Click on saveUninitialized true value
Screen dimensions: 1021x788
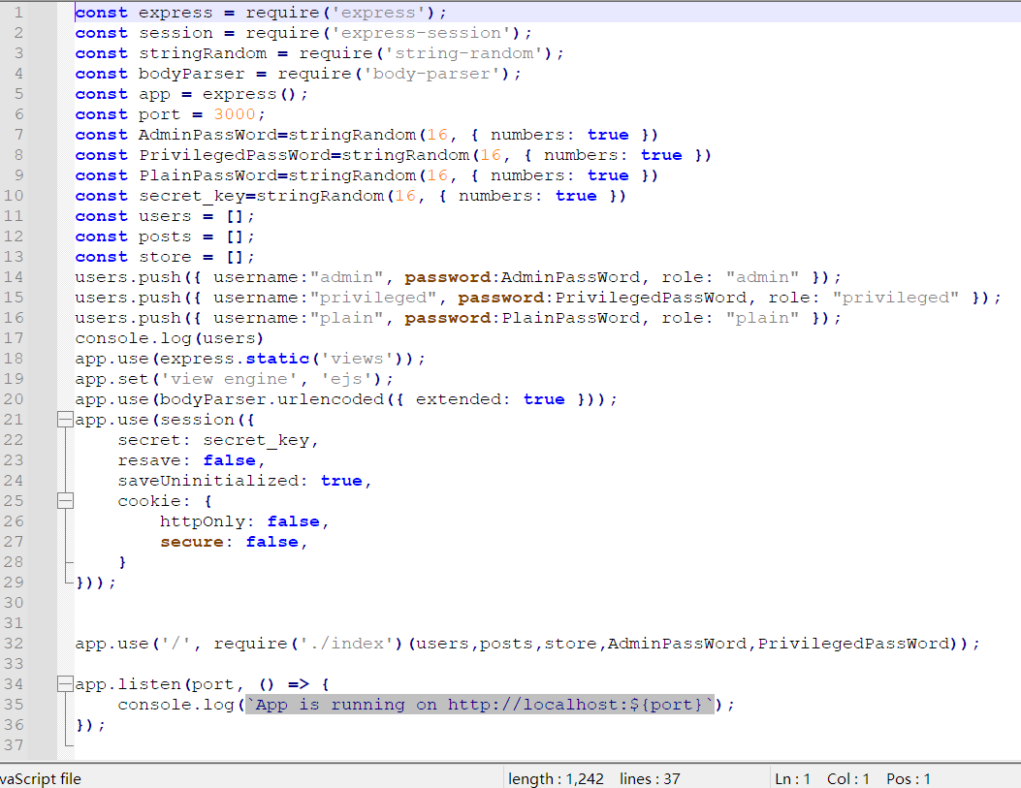pos(340,481)
